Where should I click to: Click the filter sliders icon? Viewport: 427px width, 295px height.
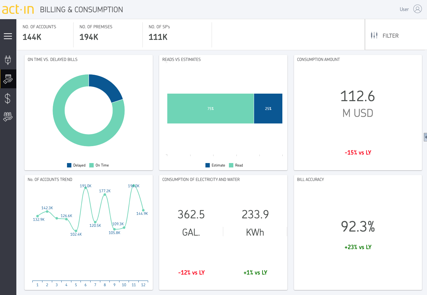click(x=374, y=36)
